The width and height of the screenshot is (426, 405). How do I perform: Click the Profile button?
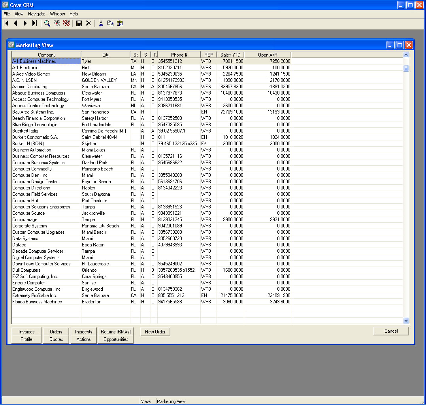[26, 339]
